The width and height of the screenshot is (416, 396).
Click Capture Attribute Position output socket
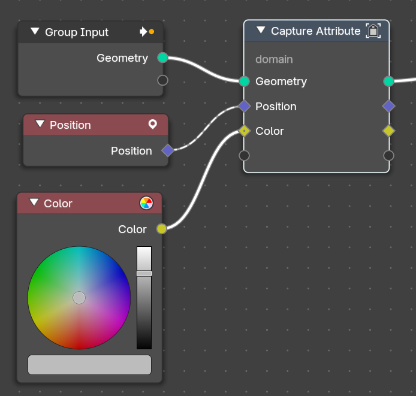tap(388, 106)
